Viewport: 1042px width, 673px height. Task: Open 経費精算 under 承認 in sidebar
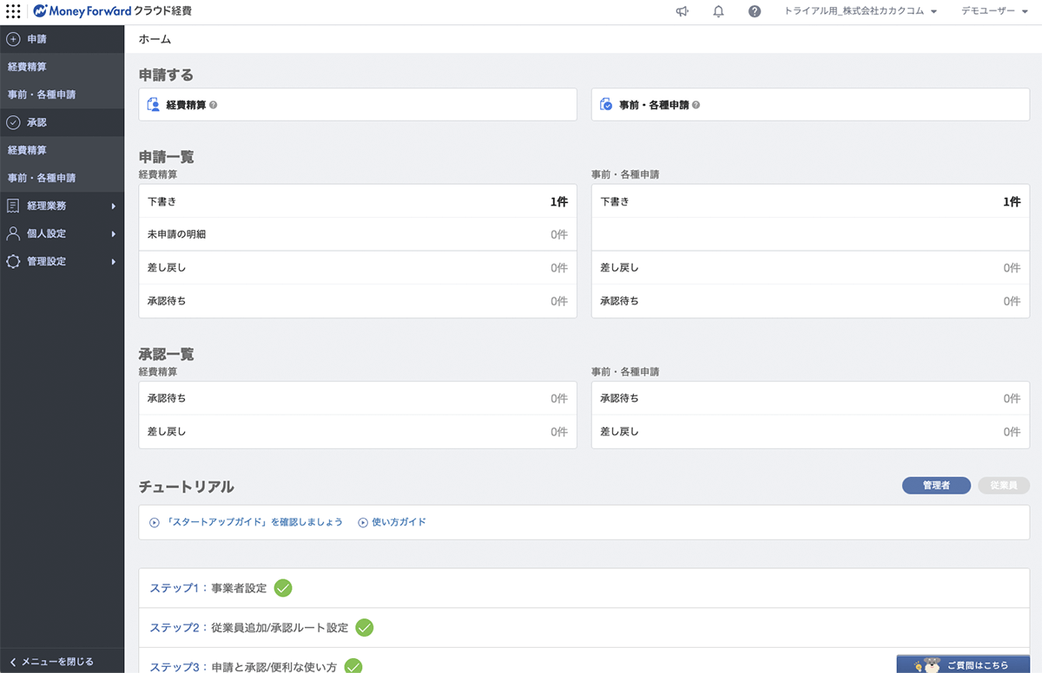[63, 150]
